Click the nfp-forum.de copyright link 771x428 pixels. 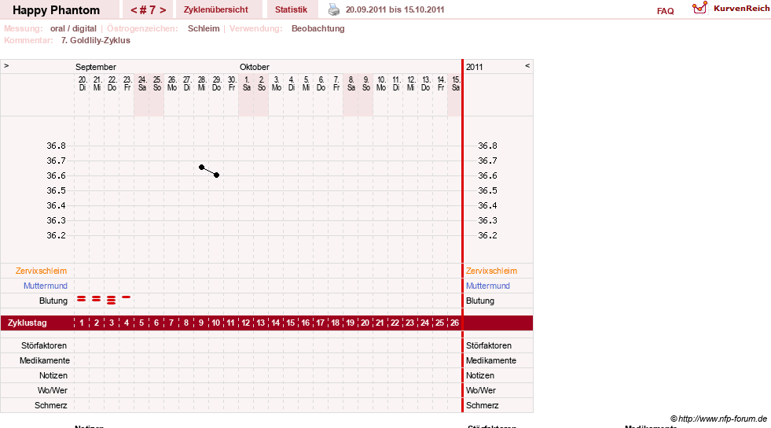718,419
